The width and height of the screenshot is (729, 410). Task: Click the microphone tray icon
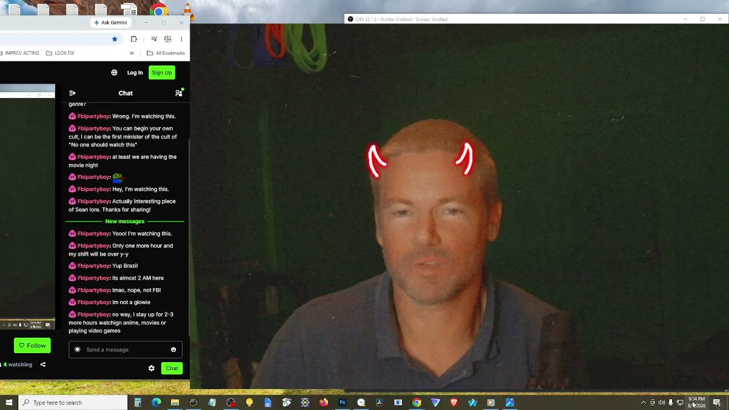(670, 403)
